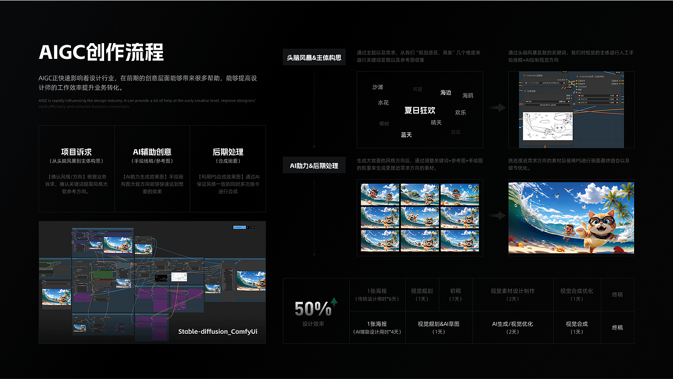Click the paragraph beginning 挑选接近需求方向的素材
673x379 pixels.
[568, 165]
